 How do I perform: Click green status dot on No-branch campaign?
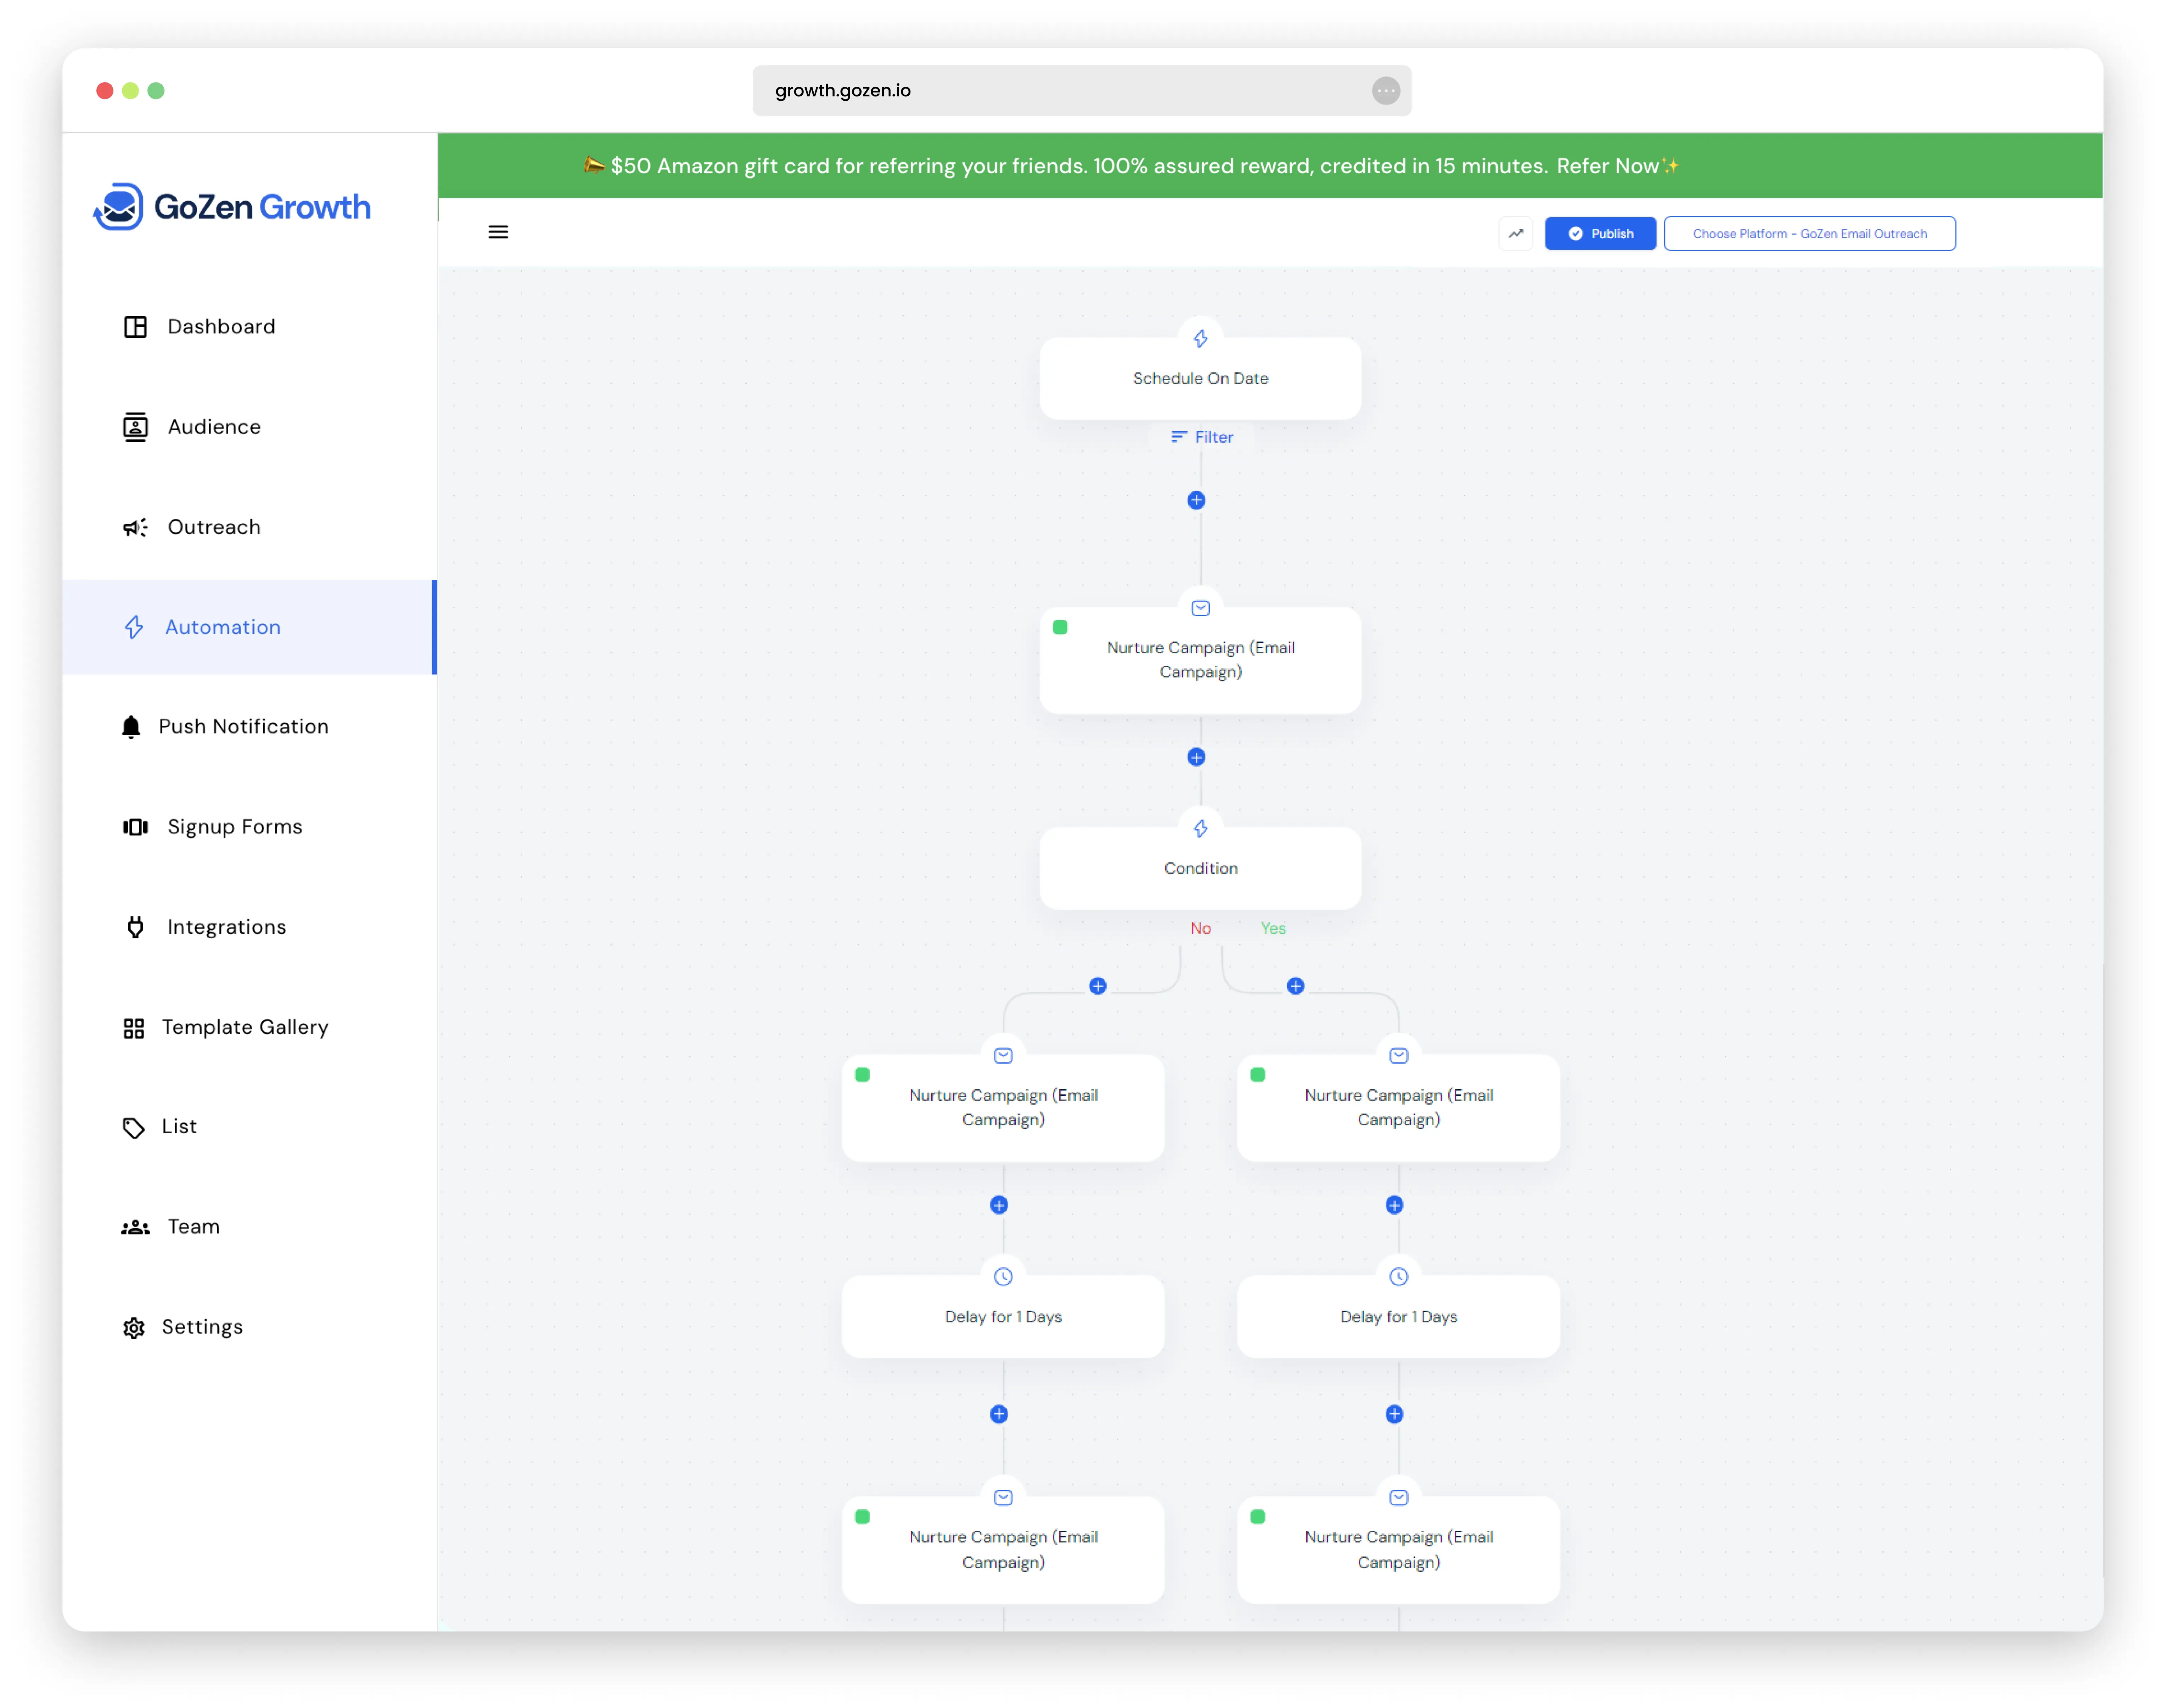pos(862,1075)
